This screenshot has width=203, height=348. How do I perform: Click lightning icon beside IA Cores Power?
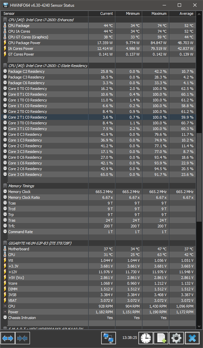[5, 48]
